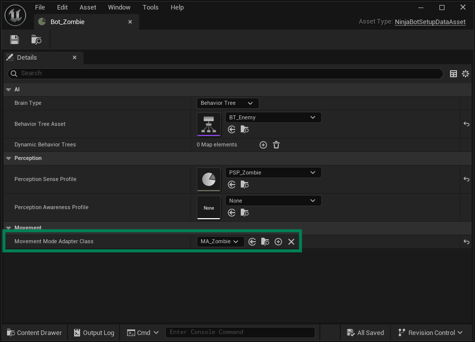Screen dimensions: 475x342
Task: Expand the Revision Control menu
Action: point(430,332)
